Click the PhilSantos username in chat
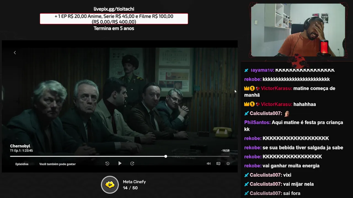 tap(257, 122)
